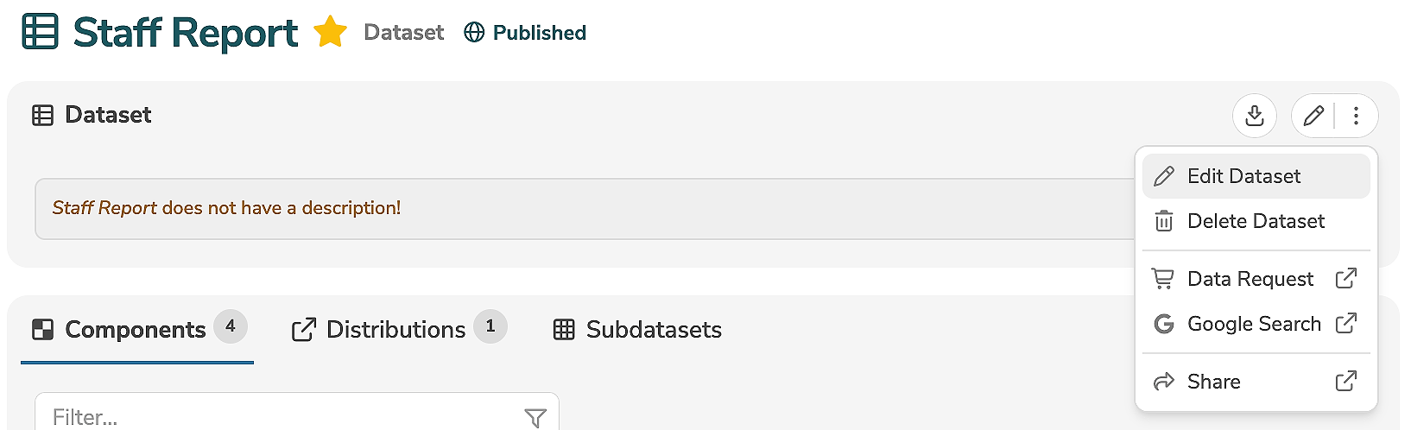
Task: Click the funnel filter icon
Action: coord(535,418)
